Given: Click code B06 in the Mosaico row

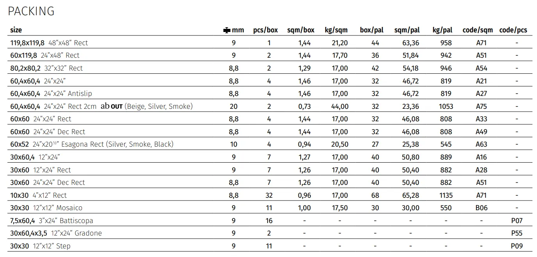Looking at the screenshot, I should (482, 208).
